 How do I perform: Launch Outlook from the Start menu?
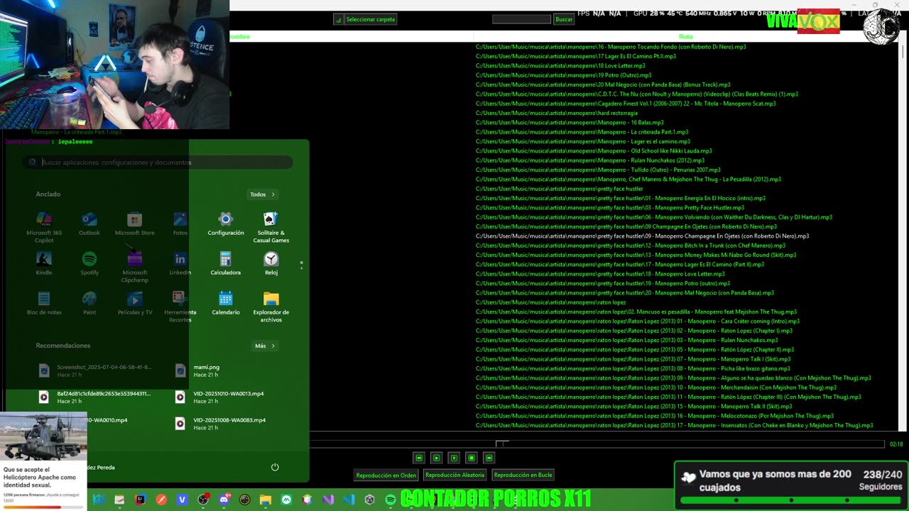[x=89, y=224]
